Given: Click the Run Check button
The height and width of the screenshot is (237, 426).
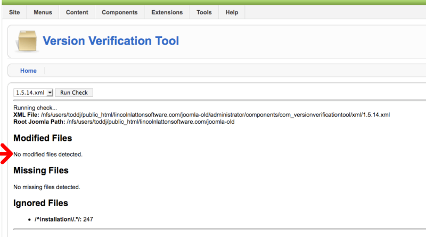Looking at the screenshot, I should pos(74,92).
